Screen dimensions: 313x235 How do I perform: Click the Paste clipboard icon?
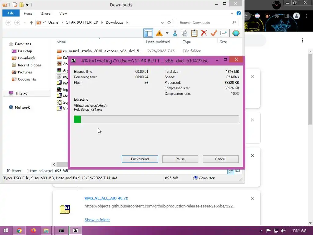194,33
